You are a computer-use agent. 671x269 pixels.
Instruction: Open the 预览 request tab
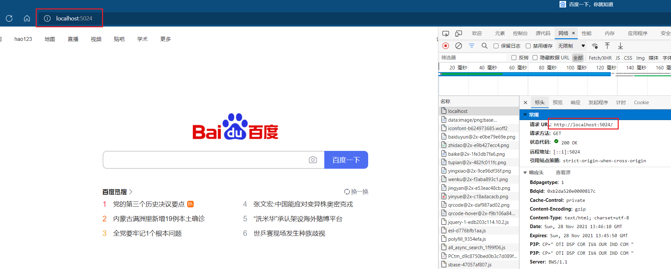[x=558, y=103]
